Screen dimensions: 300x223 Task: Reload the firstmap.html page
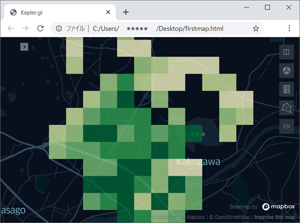point(41,28)
